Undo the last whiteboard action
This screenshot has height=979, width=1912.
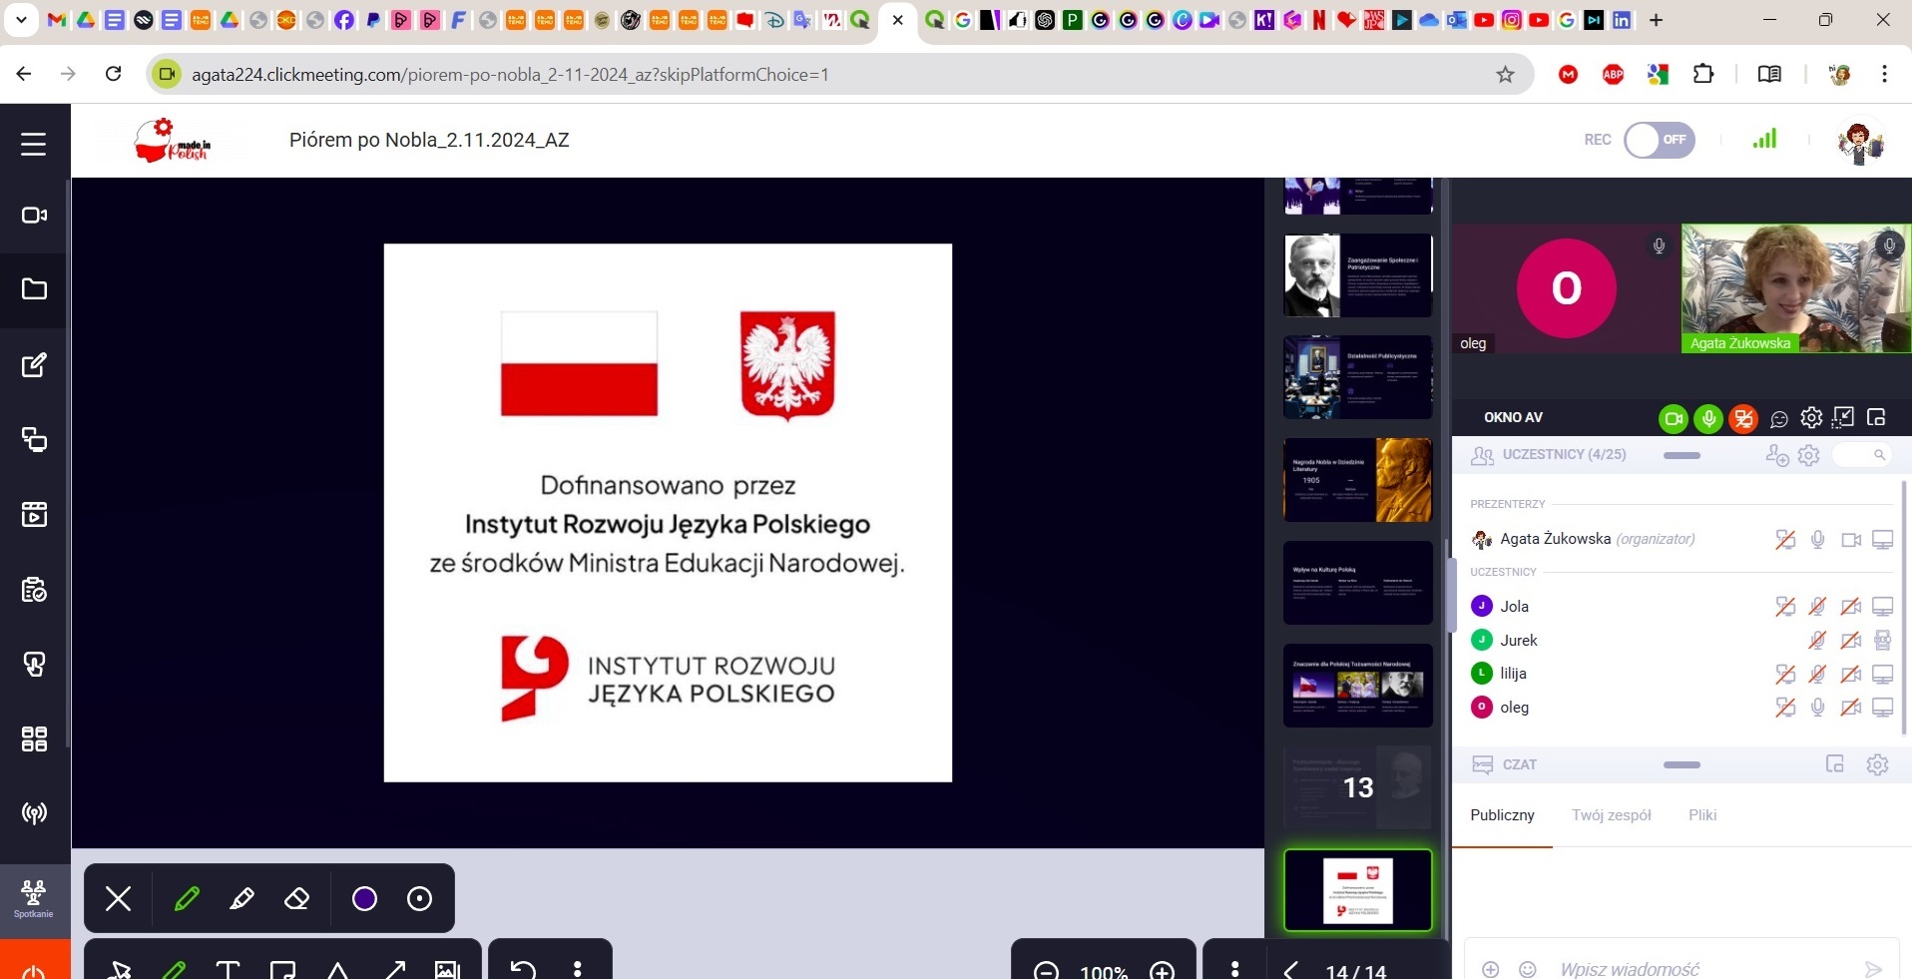coord(523,969)
